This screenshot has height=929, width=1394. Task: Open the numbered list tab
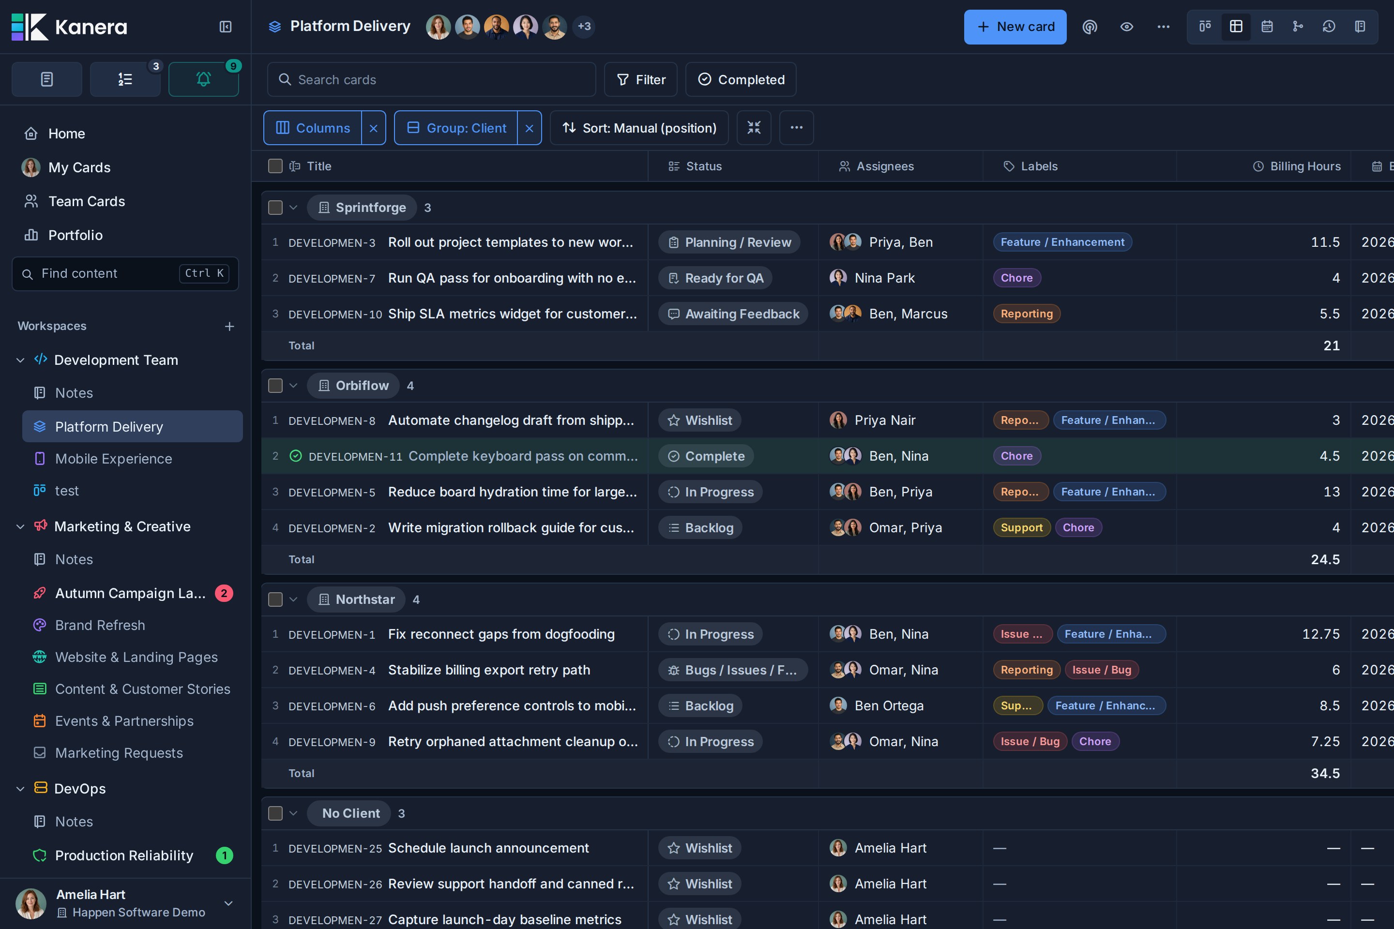(125, 79)
